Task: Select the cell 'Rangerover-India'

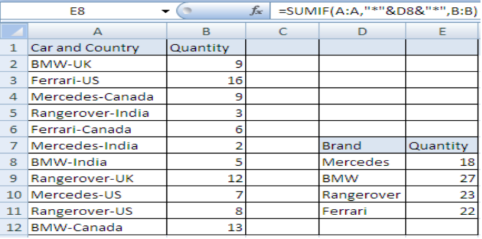Action: 97,113
